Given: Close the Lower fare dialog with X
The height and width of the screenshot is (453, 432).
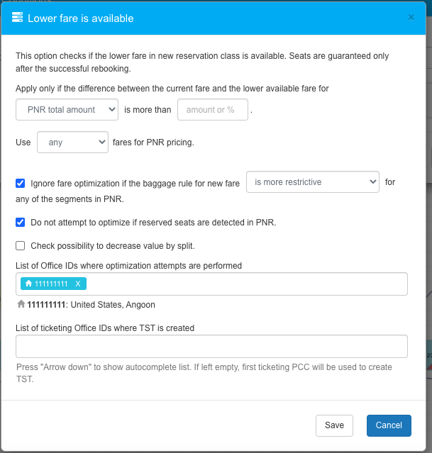Looking at the screenshot, I should (x=411, y=18).
